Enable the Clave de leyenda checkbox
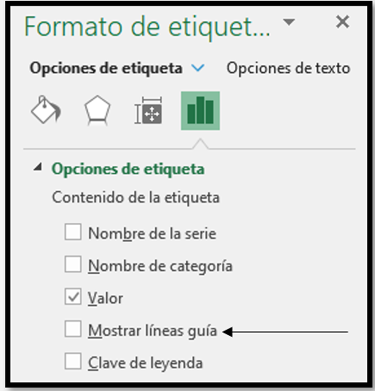This screenshot has width=375, height=391. [x=73, y=361]
